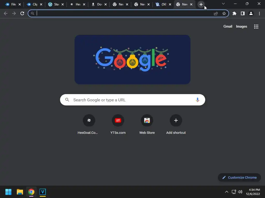Close the Dow downloads tab
The height and width of the screenshot is (198, 265).
pyautogui.click(x=106, y=5)
